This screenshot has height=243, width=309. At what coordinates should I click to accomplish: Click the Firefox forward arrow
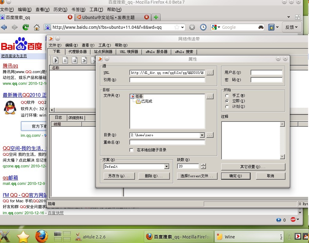pyautogui.click(x=15, y=27)
